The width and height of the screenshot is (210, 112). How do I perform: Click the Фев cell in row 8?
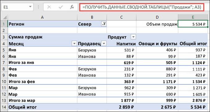(42, 69)
